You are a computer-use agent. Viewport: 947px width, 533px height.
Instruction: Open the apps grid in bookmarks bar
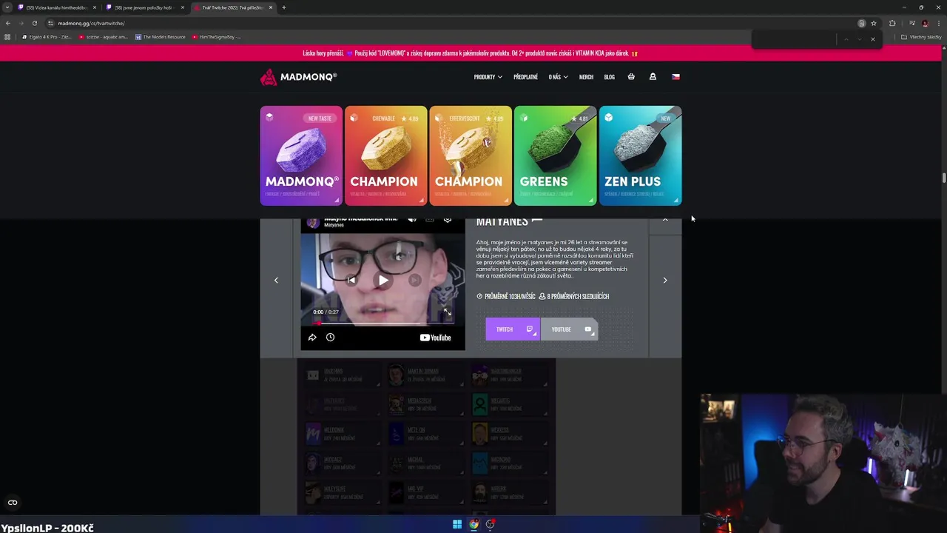click(7, 37)
